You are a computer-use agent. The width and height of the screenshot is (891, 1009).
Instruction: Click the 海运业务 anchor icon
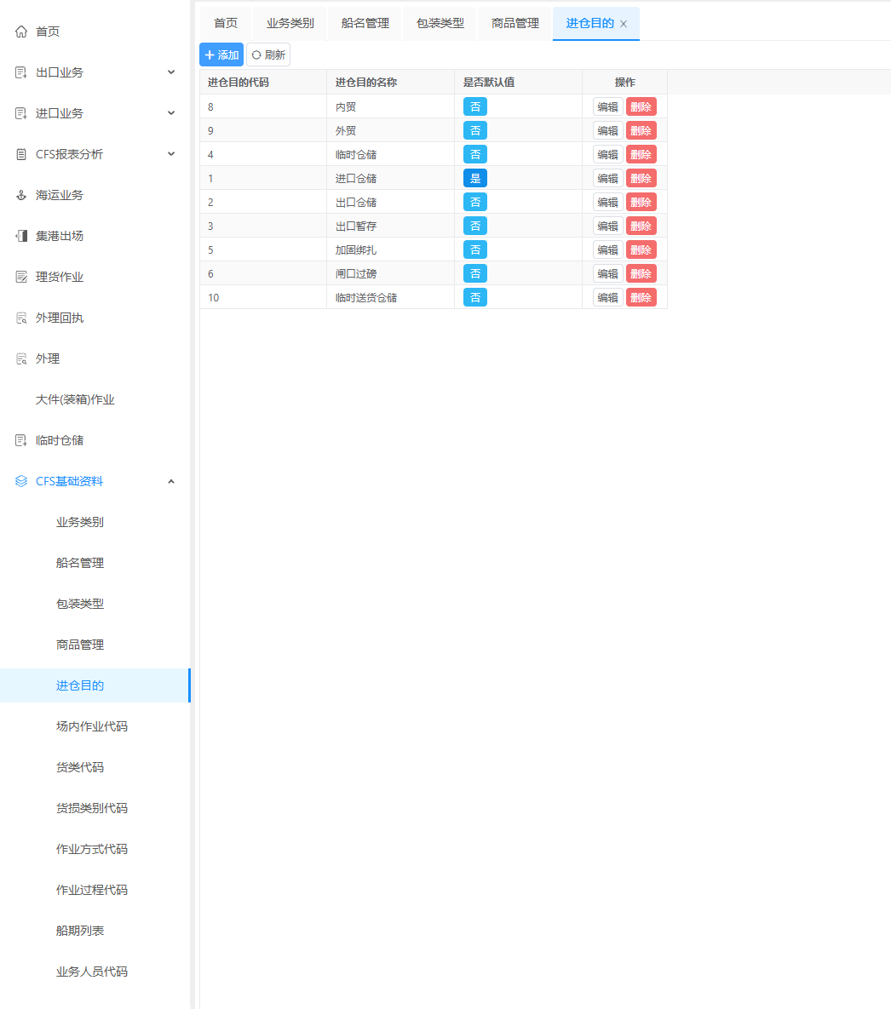click(x=21, y=195)
